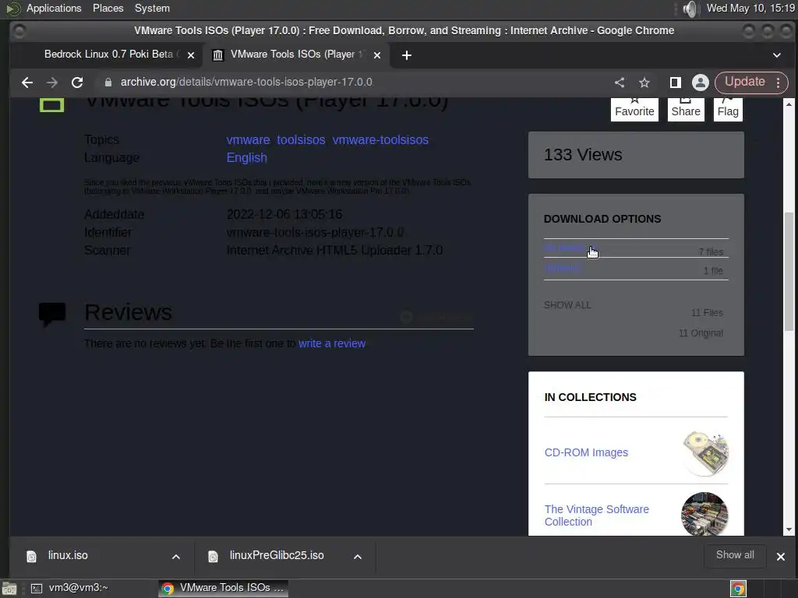
Task: Click the Addeddate value 2022-12-06 13:05:16
Action: click(284, 215)
